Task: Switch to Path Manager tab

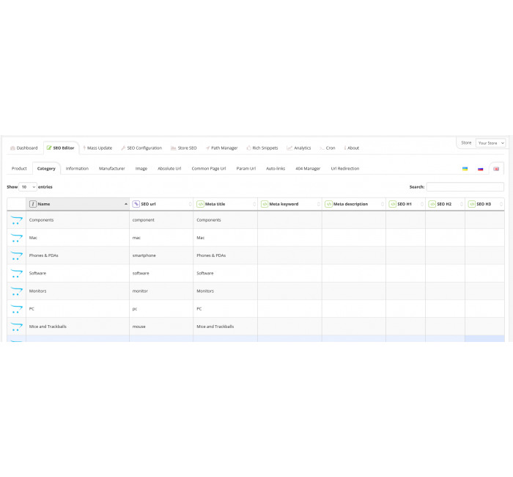Action: click(221, 148)
